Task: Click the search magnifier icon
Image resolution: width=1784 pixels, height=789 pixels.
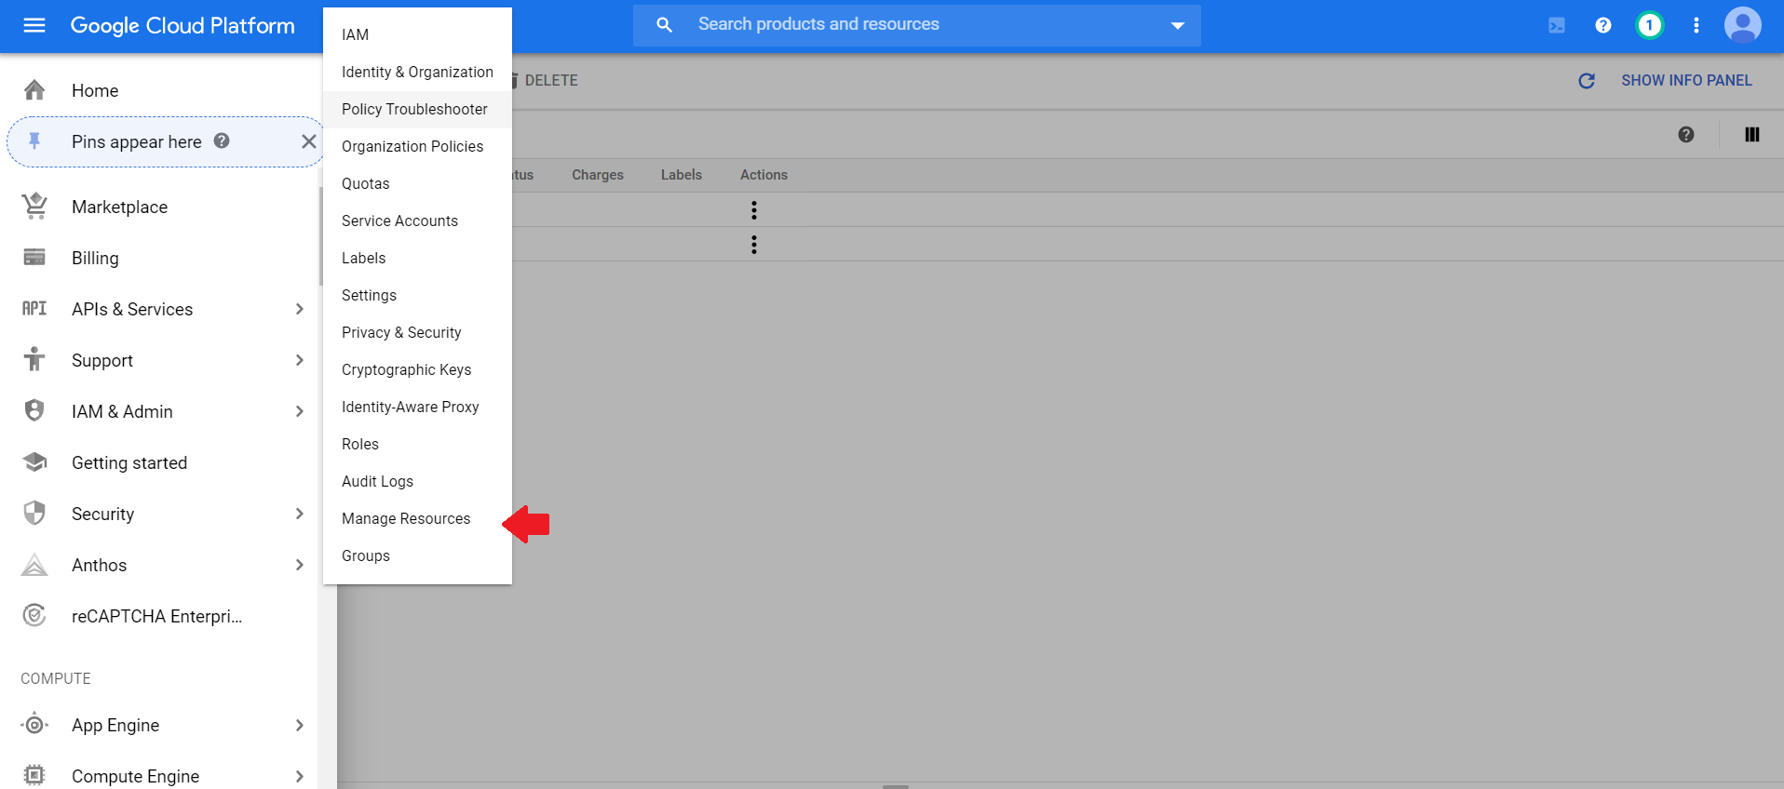Action: point(664,24)
